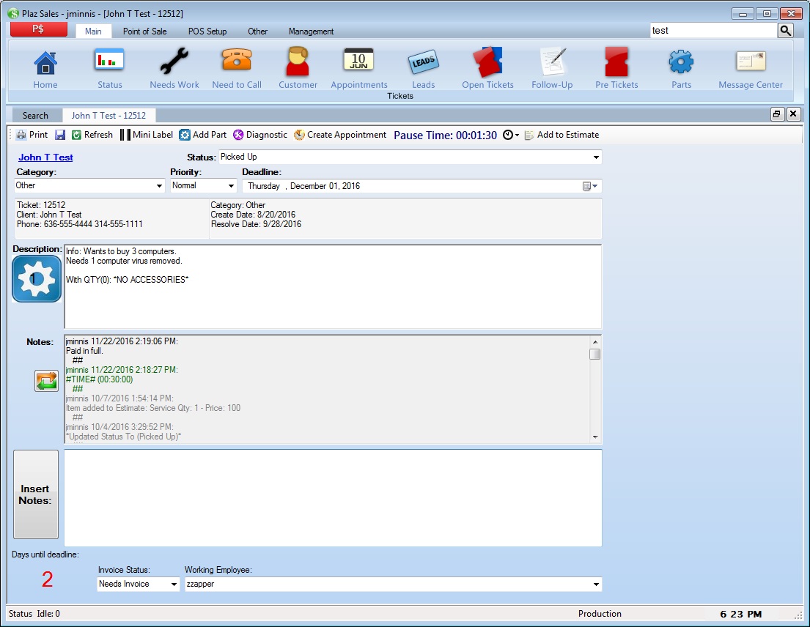Click the Add Part toolbar button
810x627 pixels.
202,135
